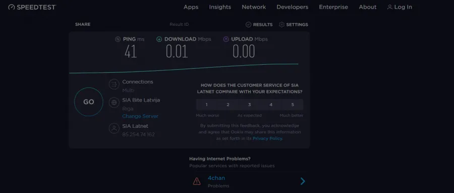
Task: Click the download value 0.01
Action: coord(177,52)
